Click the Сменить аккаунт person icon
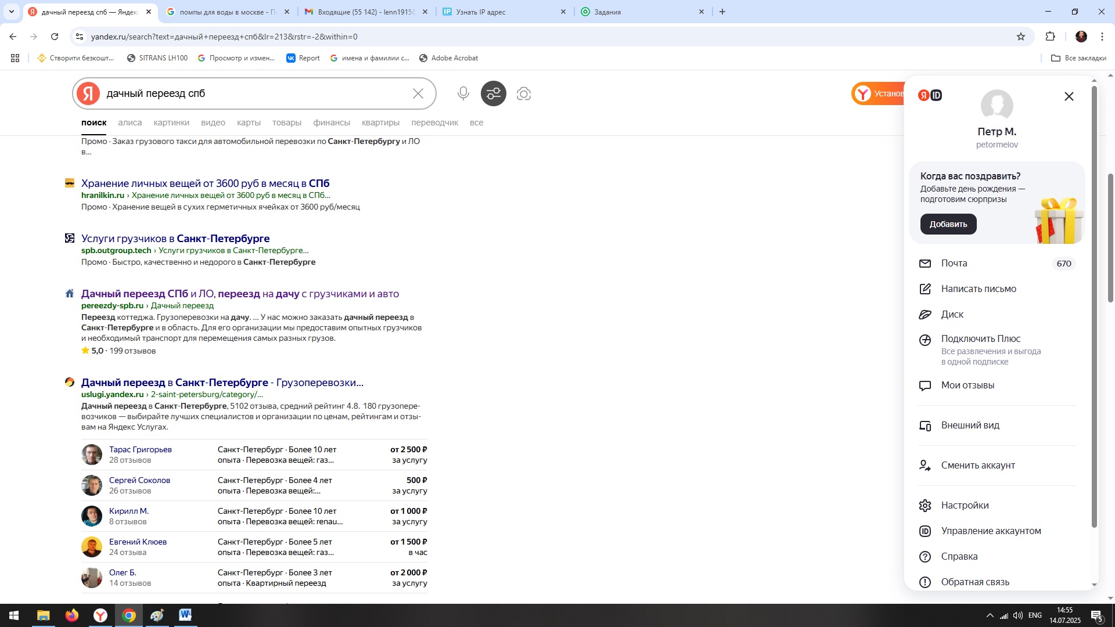1115x627 pixels. tap(925, 466)
